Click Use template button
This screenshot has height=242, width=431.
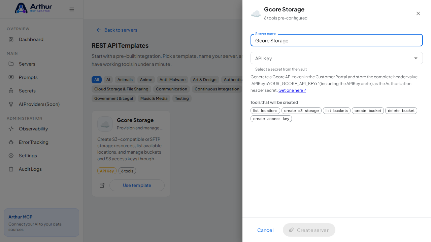click(137, 185)
